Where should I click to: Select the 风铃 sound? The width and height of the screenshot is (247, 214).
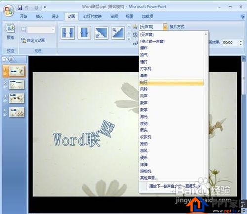click(171, 89)
